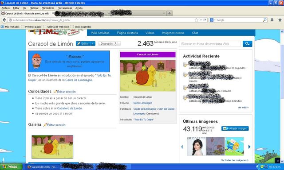284x170 pixels.
Task: Click the blue Editar page button
Action: click(x=83, y=43)
